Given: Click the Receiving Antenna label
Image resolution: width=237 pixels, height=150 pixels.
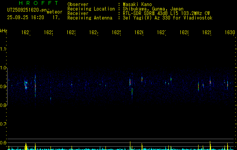Looking at the screenshot, I should [x=90, y=18].
